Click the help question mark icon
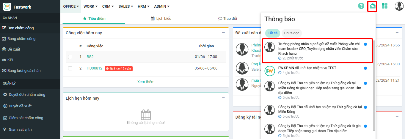Viewport: 405px width, 139px height. [361, 6]
